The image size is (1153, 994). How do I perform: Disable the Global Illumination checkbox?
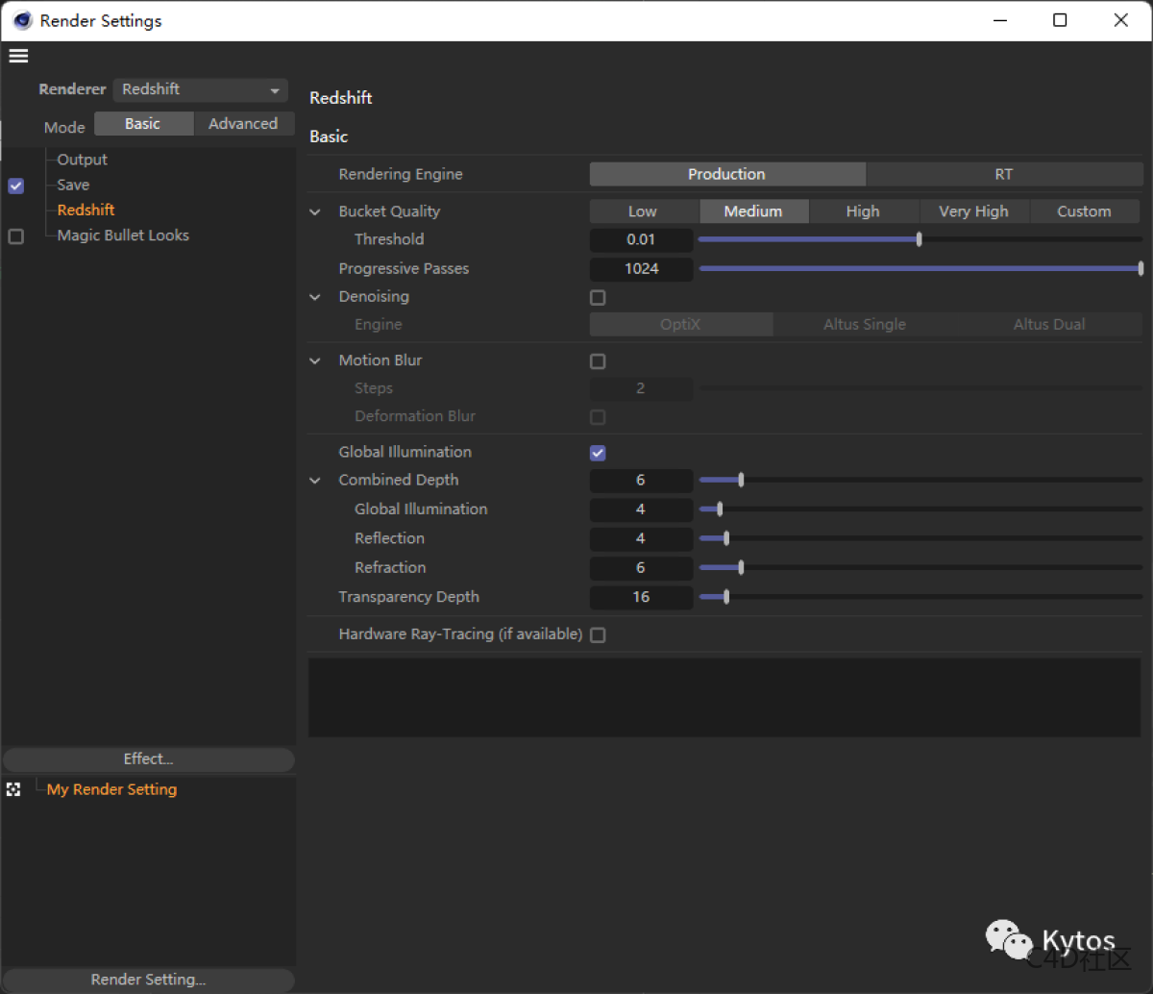[x=598, y=453]
